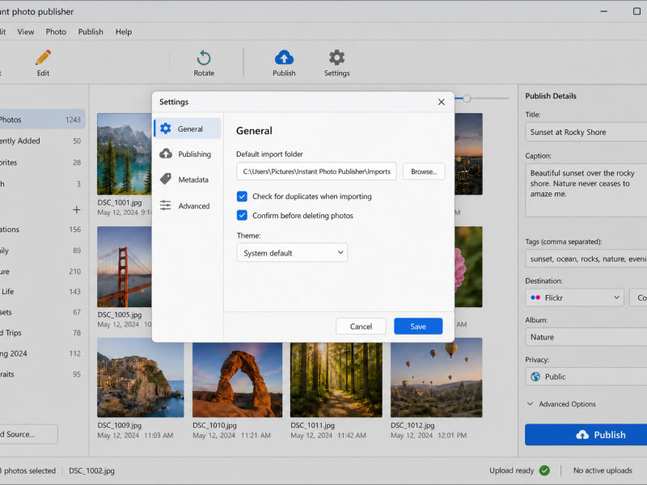The height and width of the screenshot is (485, 647).
Task: Open the Privacy dropdown showing Public
Action: 586,376
